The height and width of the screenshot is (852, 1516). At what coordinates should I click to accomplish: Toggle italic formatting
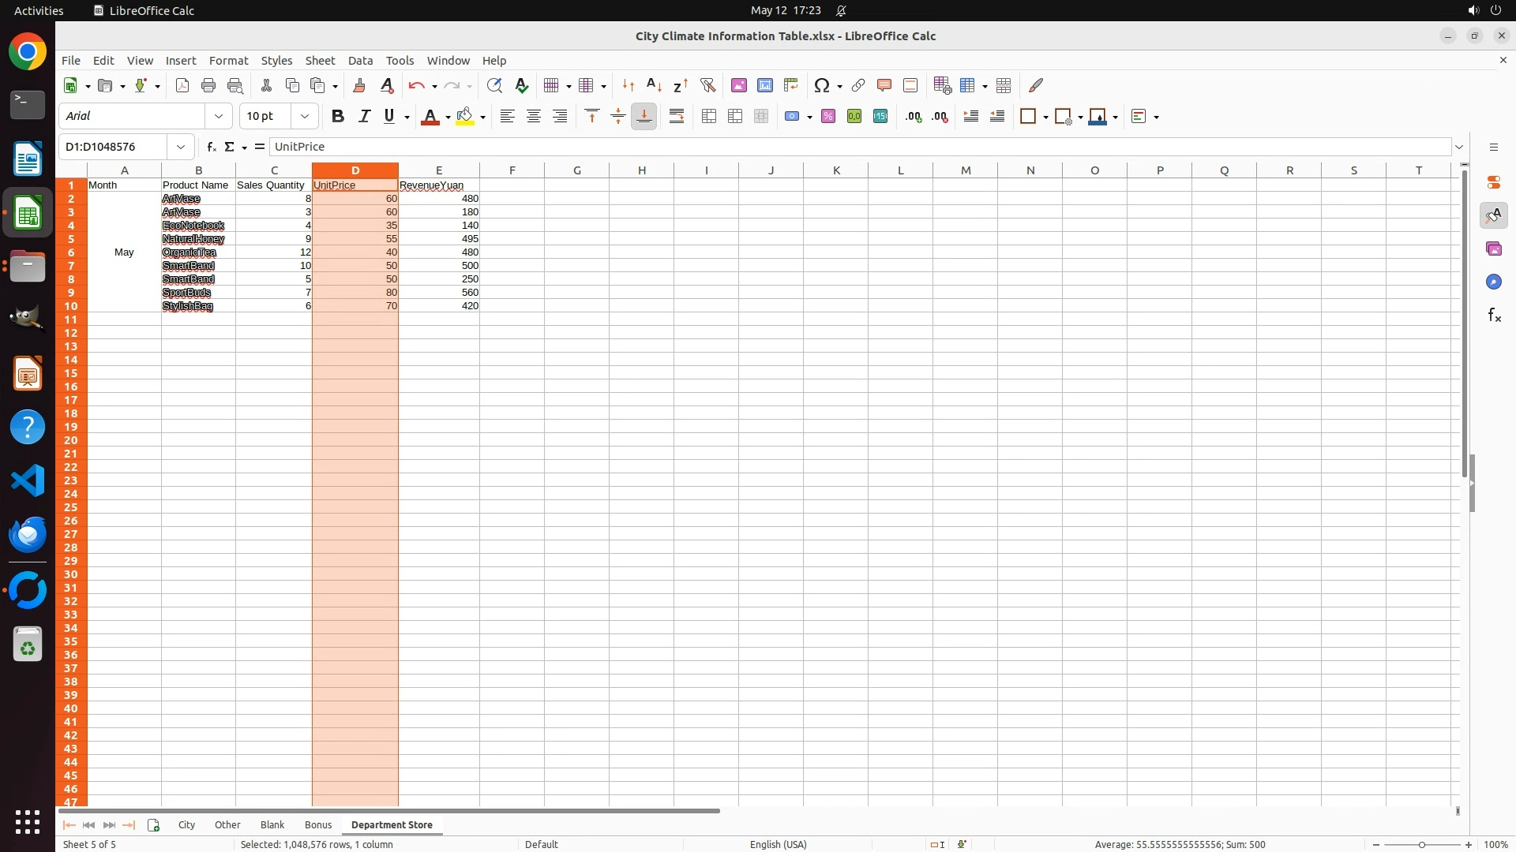coord(364,116)
